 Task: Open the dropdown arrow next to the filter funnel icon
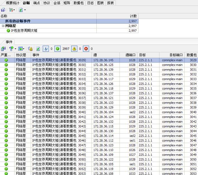click(x=15, y=49)
